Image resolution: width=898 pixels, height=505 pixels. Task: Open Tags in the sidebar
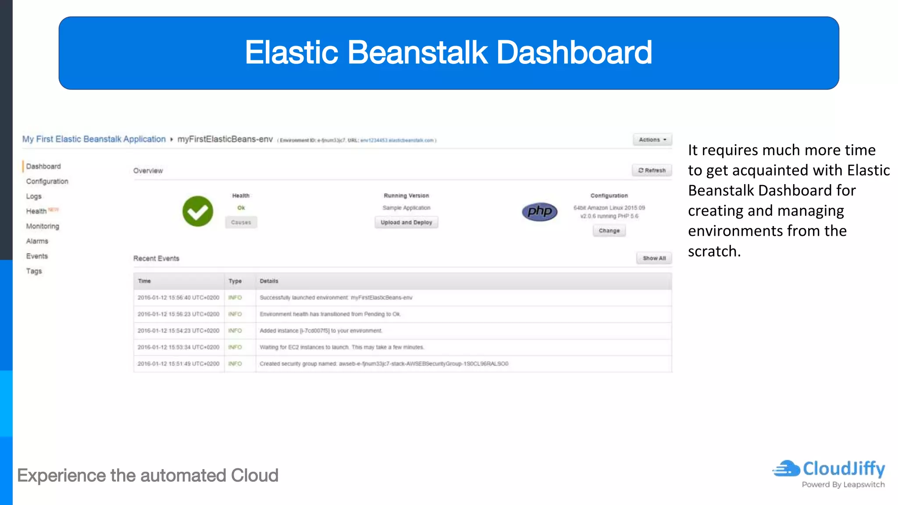coord(34,271)
